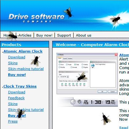129x129 pixels.
Task: Click the round back arrow on clock tray
Action: (x=73, y=102)
